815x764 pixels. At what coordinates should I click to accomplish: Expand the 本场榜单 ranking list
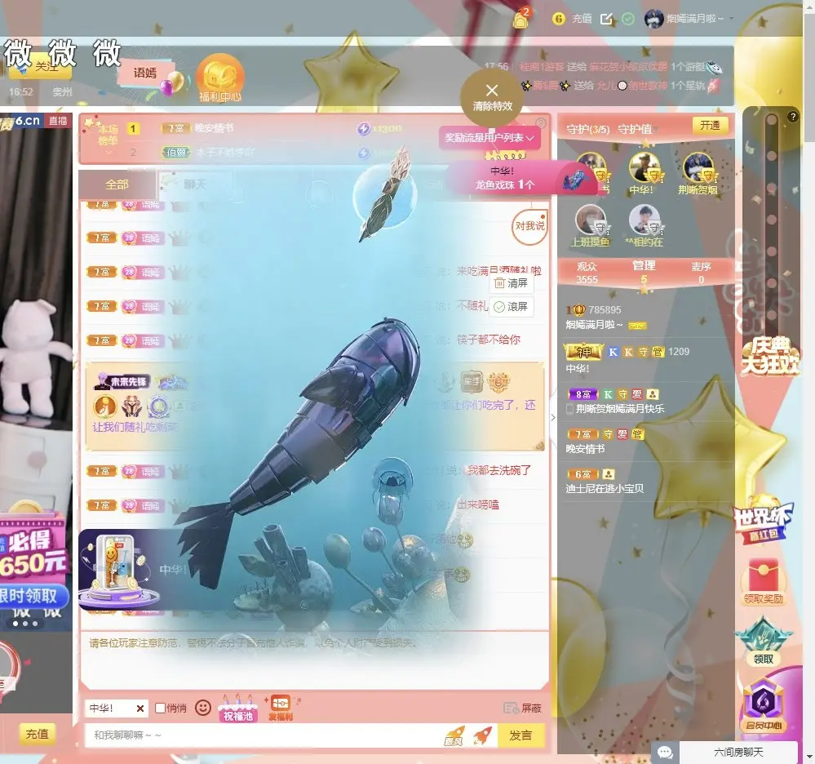pyautogui.click(x=109, y=137)
